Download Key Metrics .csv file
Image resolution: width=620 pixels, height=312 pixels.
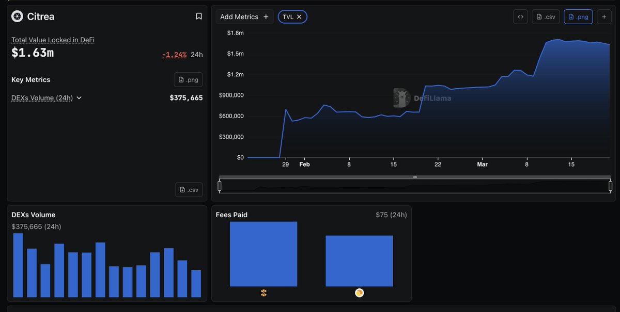[189, 190]
